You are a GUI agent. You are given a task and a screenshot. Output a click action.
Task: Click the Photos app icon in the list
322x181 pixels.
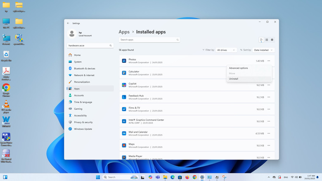(124, 61)
